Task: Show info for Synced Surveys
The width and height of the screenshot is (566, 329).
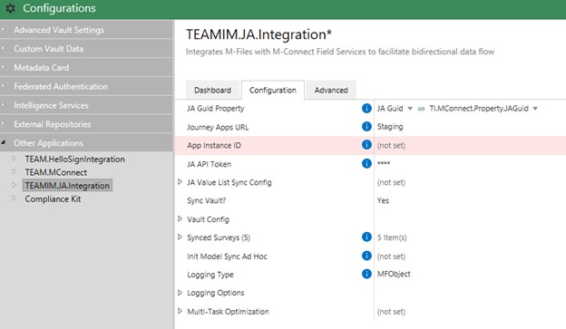Action: [366, 237]
